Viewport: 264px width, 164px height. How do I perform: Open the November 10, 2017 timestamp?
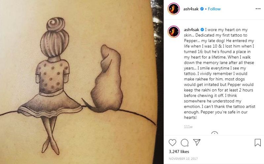183,159
